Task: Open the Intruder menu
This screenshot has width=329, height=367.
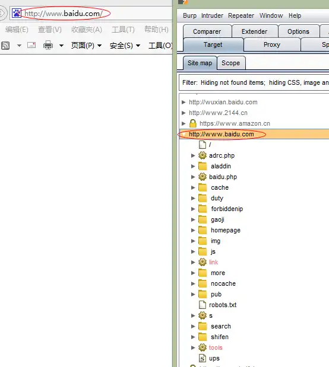Action: [x=212, y=15]
